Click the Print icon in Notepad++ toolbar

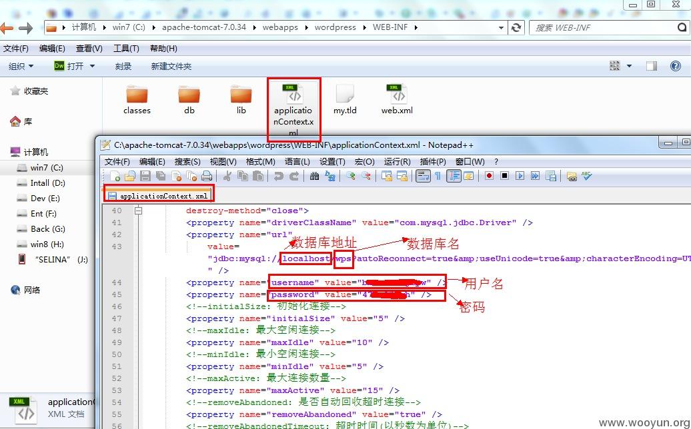click(207, 176)
